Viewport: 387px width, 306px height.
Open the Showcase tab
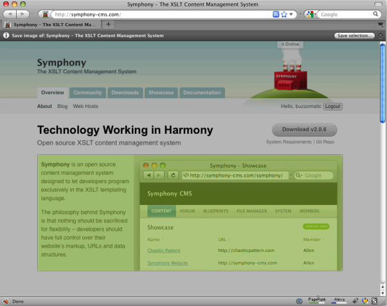[x=161, y=93]
